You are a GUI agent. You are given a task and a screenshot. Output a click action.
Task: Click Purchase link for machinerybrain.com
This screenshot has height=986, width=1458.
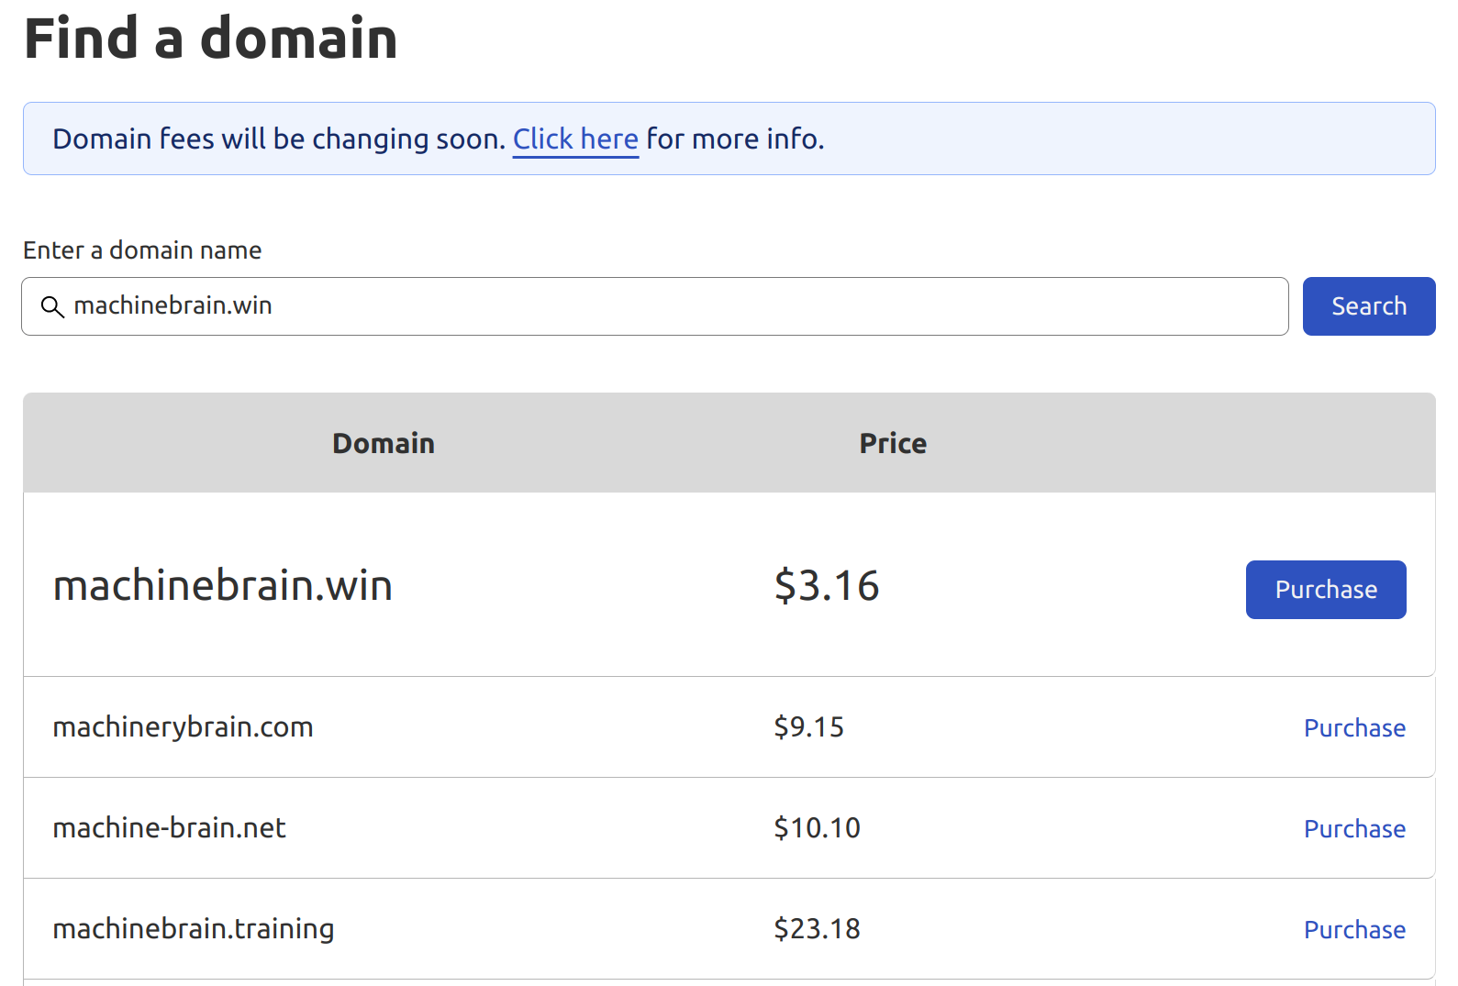[x=1354, y=728]
